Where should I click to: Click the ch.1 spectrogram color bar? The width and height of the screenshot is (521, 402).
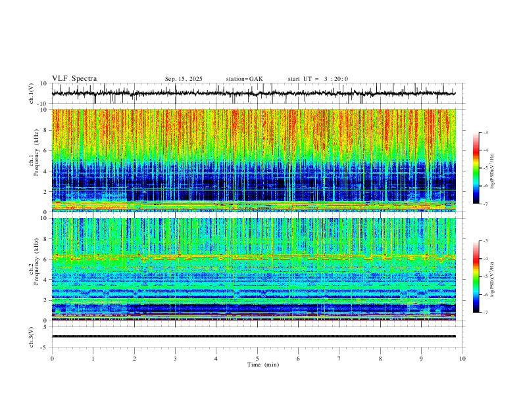[x=476, y=168]
